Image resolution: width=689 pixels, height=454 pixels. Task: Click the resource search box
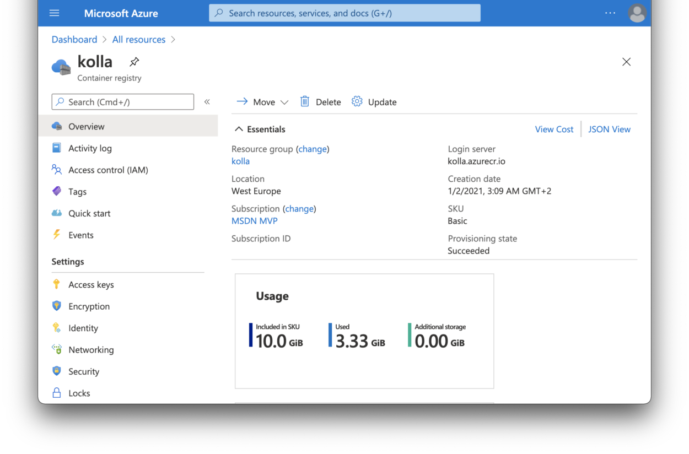click(344, 12)
